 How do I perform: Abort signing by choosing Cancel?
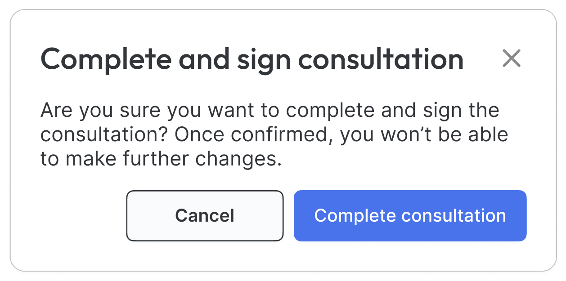click(205, 216)
